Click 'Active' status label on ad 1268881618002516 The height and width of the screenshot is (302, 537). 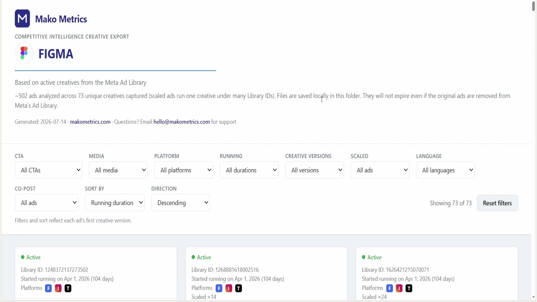click(x=204, y=257)
